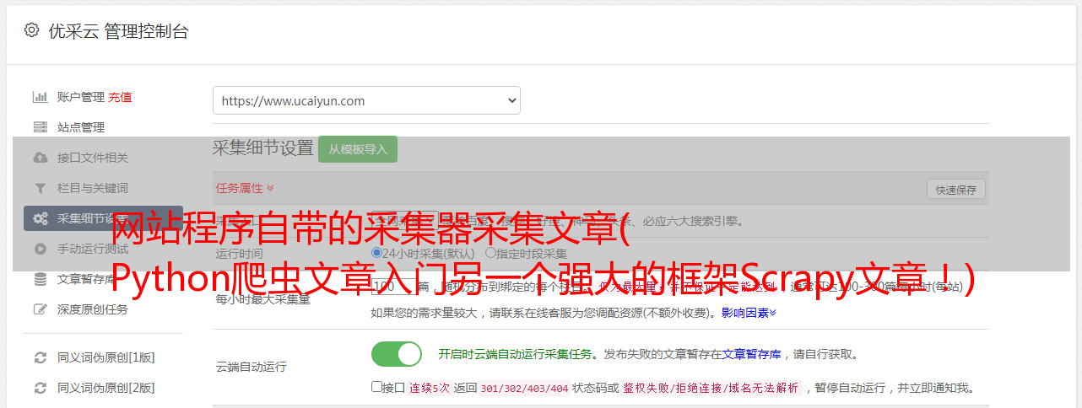Expand the 影响因素 link
Viewport: 1082px width, 408px height.
(x=749, y=313)
